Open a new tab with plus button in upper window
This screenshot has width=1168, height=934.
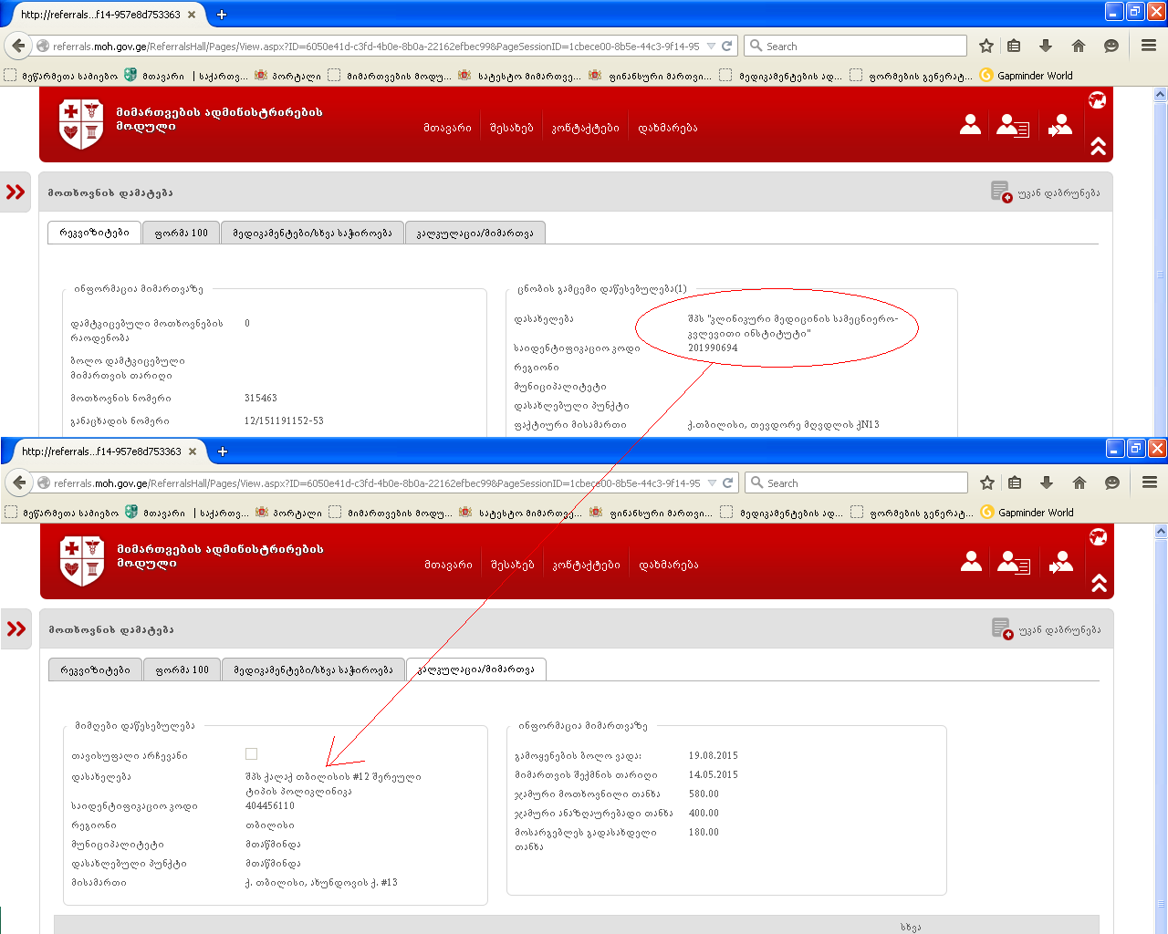coord(222,15)
